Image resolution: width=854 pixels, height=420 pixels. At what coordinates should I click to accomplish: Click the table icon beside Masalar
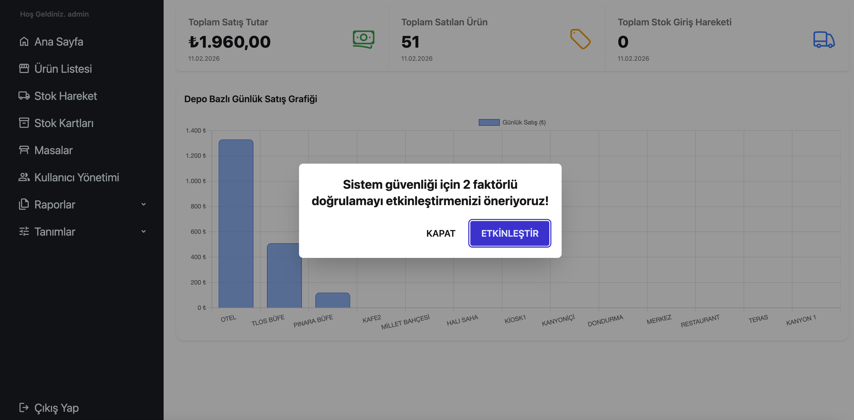(24, 150)
